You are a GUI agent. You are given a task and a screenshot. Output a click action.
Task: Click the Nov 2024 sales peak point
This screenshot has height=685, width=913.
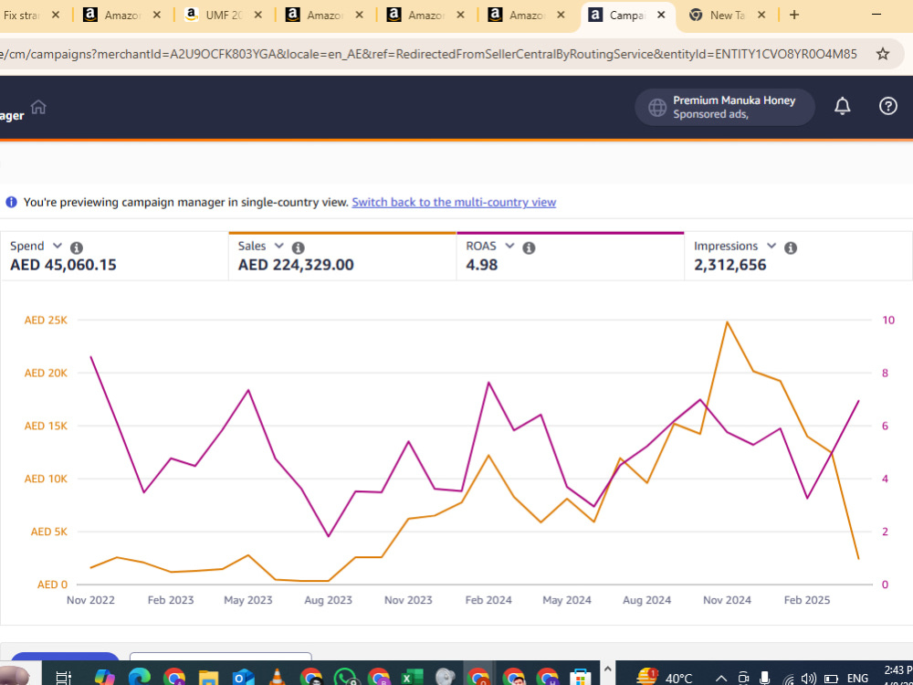coord(727,321)
